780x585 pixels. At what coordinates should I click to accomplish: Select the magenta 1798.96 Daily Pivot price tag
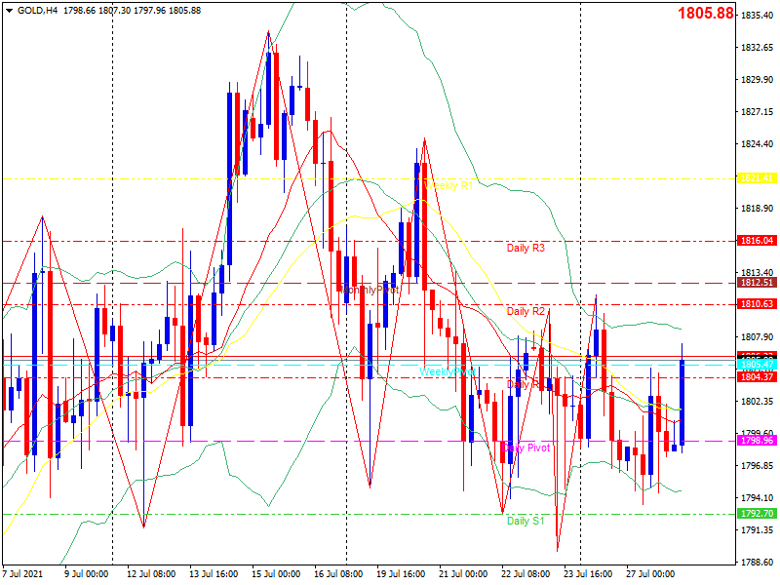tap(757, 441)
